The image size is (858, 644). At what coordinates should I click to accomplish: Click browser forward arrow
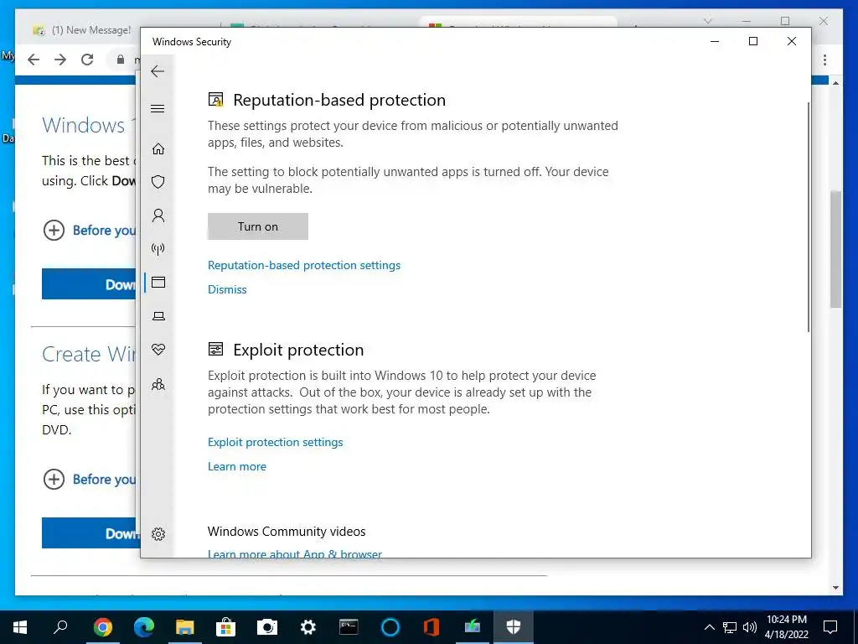pyautogui.click(x=60, y=60)
